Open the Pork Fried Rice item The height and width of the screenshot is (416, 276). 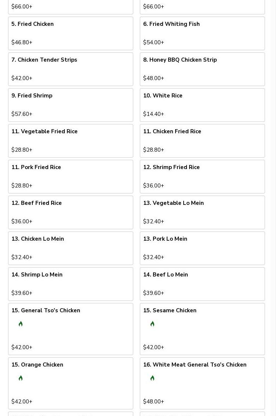pos(71,177)
